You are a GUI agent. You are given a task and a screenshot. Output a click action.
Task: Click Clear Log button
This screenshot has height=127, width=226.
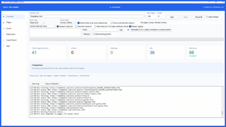pyautogui.click(x=35, y=84)
